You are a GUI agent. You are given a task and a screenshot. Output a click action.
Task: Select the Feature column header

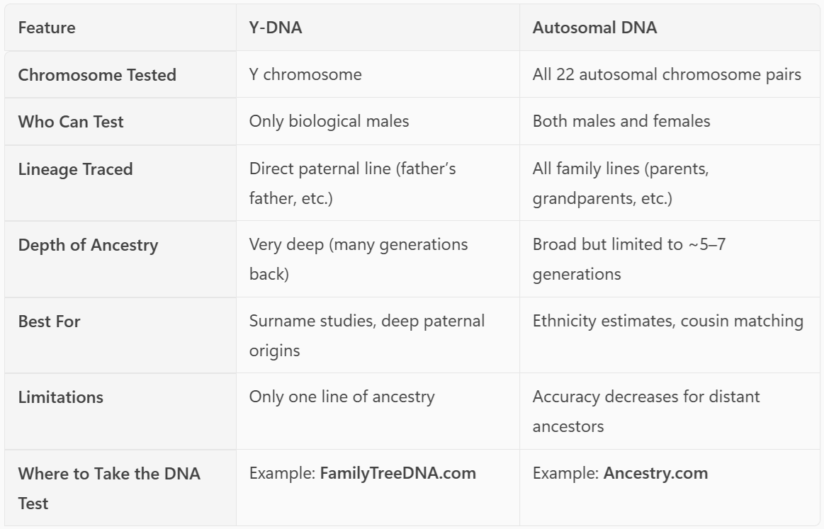coord(47,28)
